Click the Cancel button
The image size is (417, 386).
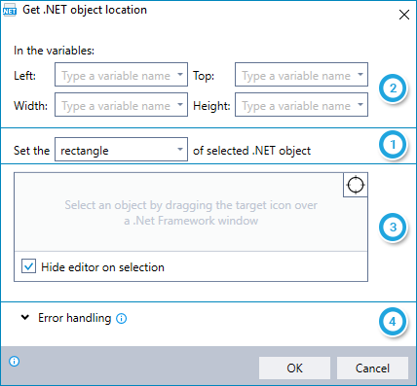[x=372, y=368]
